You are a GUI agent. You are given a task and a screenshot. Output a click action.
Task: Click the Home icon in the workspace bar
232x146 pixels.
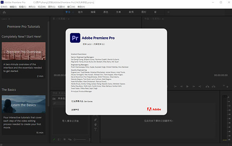coord(4,12)
